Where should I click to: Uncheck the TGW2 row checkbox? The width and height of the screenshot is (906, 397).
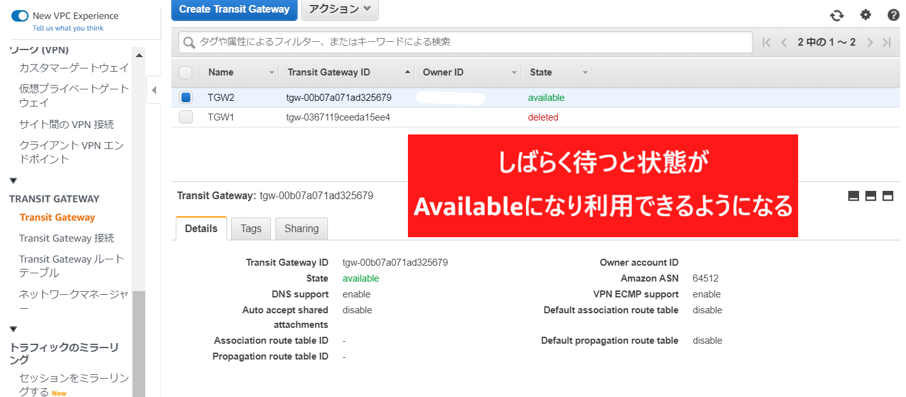point(185,98)
